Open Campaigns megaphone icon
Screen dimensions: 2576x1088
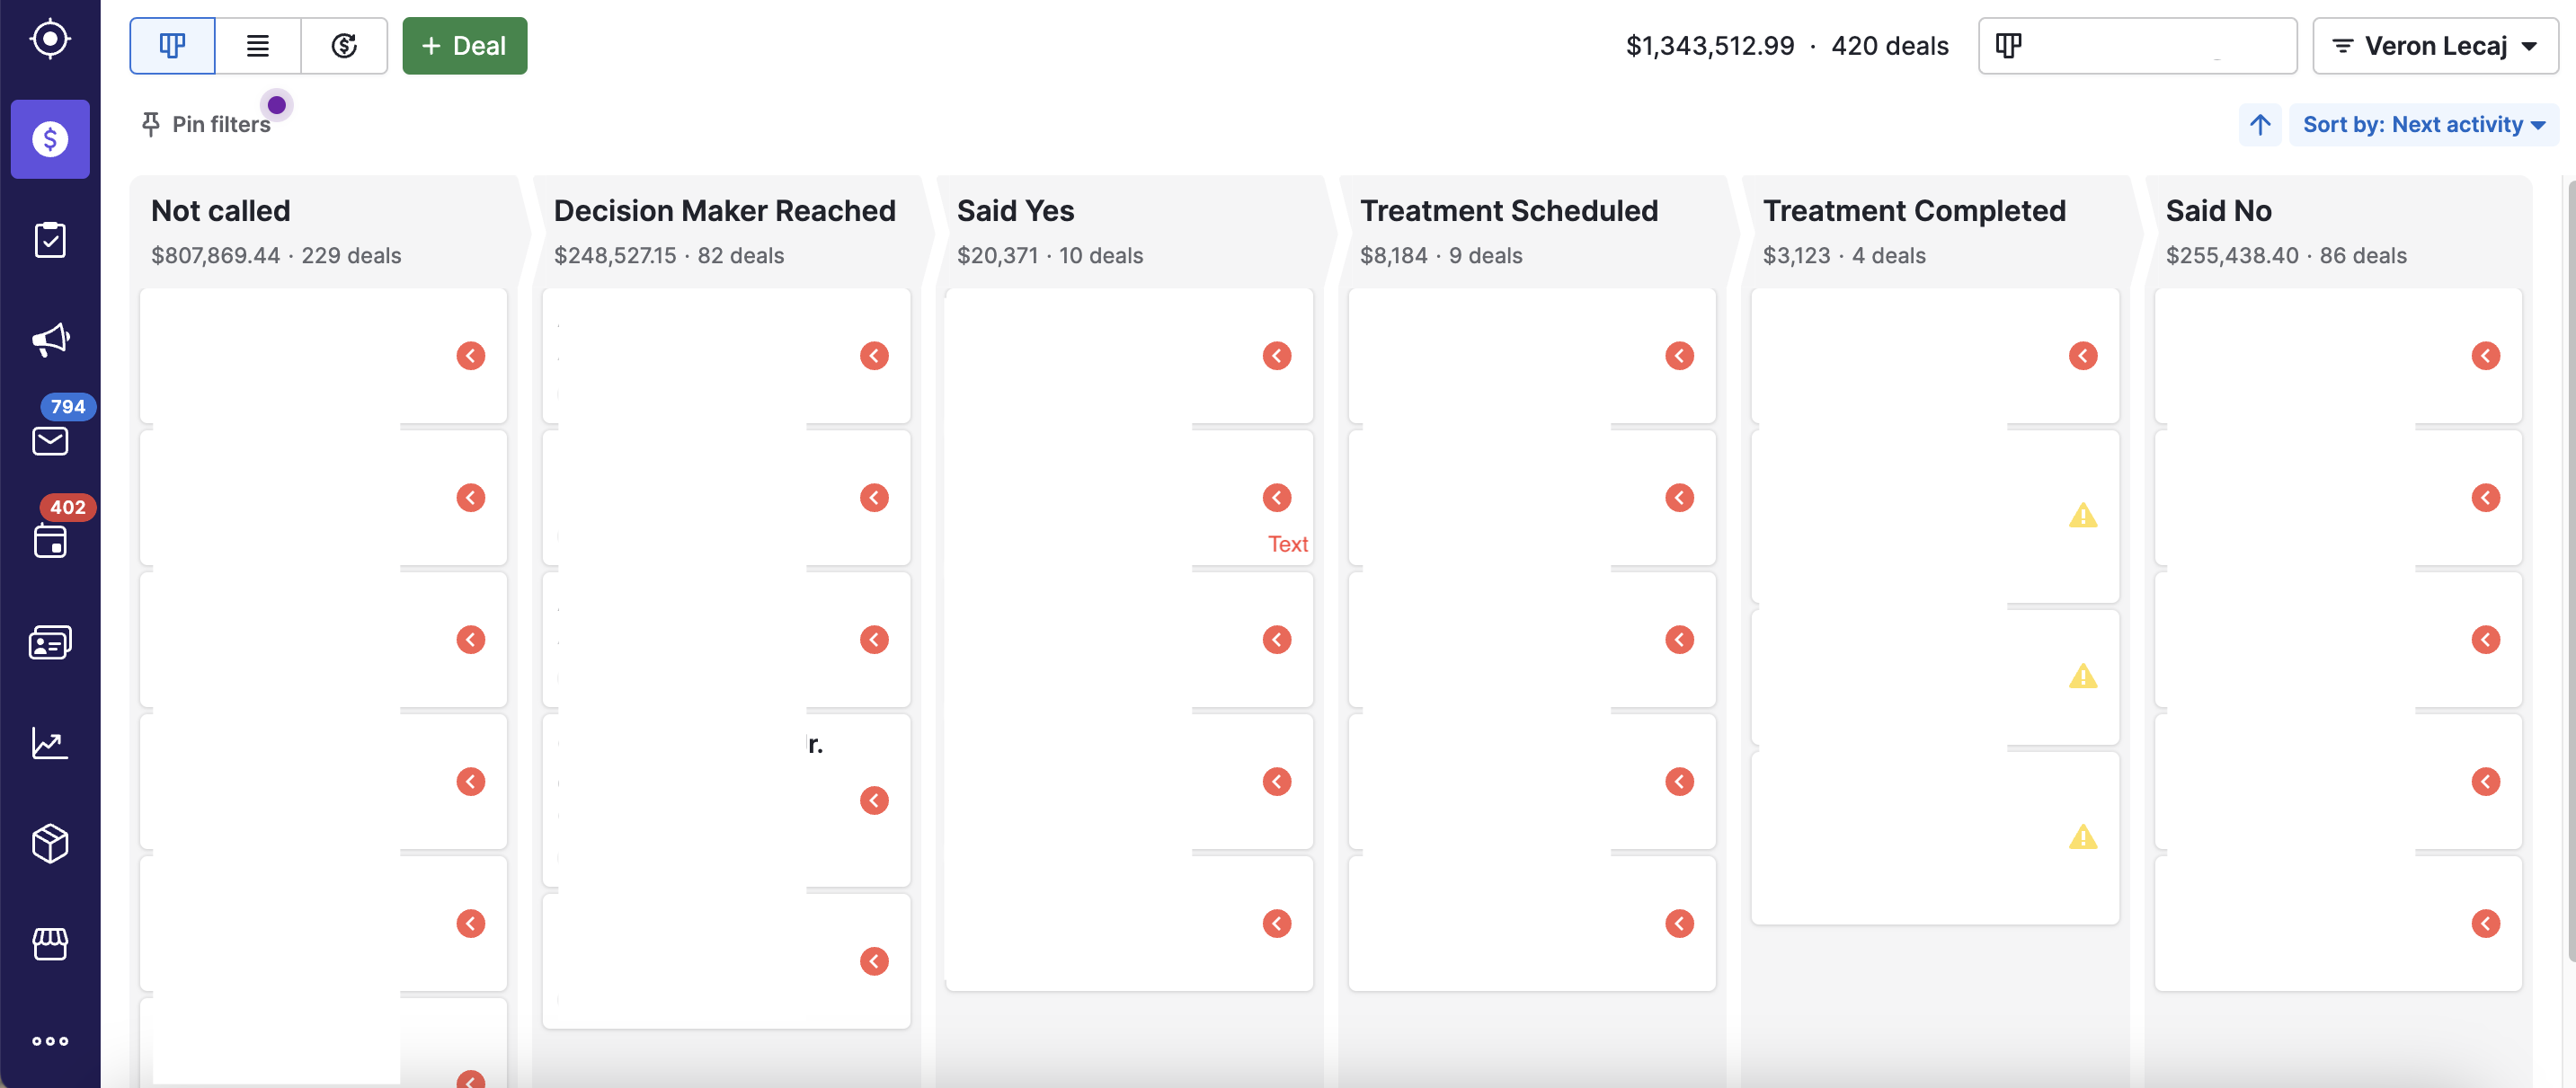pyautogui.click(x=50, y=340)
